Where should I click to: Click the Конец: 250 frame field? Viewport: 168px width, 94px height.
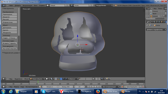coord(66,87)
